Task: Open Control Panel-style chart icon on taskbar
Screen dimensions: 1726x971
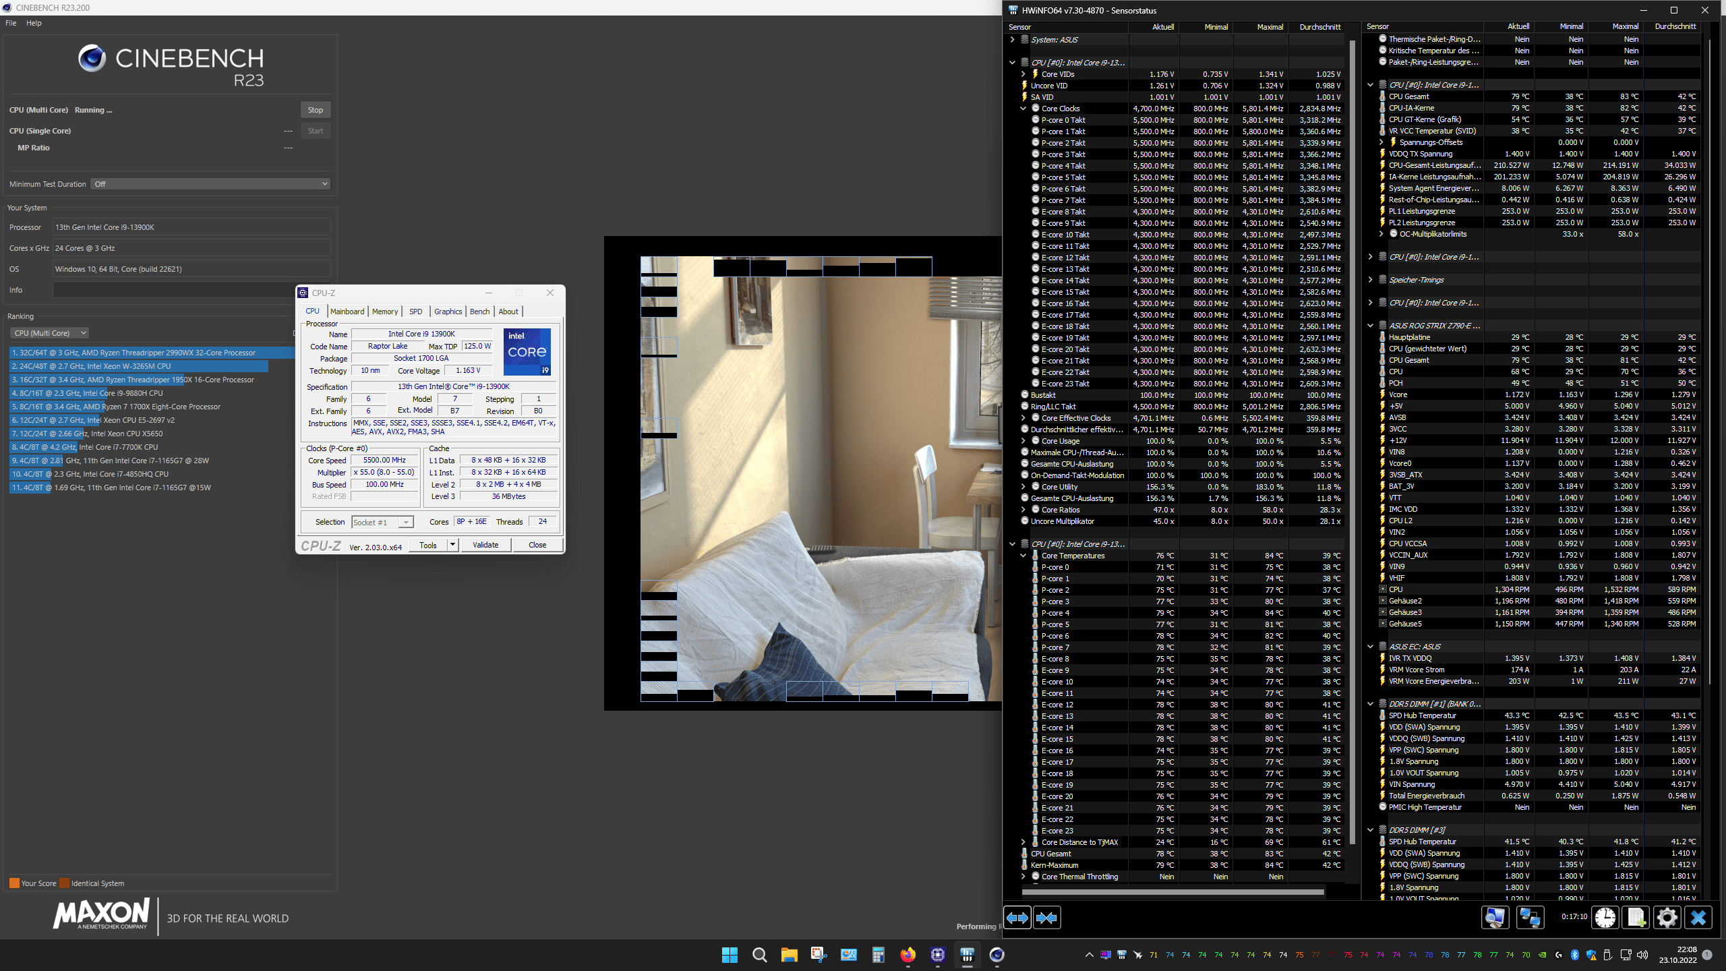Action: click(848, 955)
